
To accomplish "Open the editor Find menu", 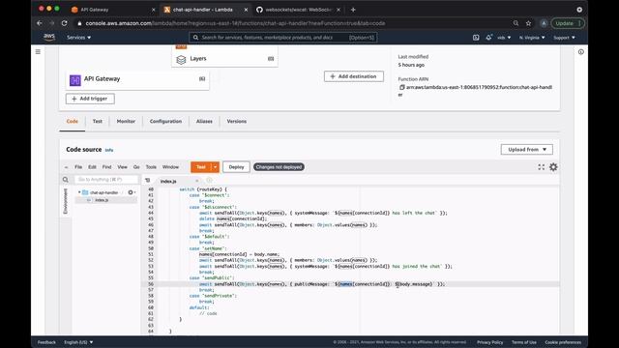I will coord(107,167).
